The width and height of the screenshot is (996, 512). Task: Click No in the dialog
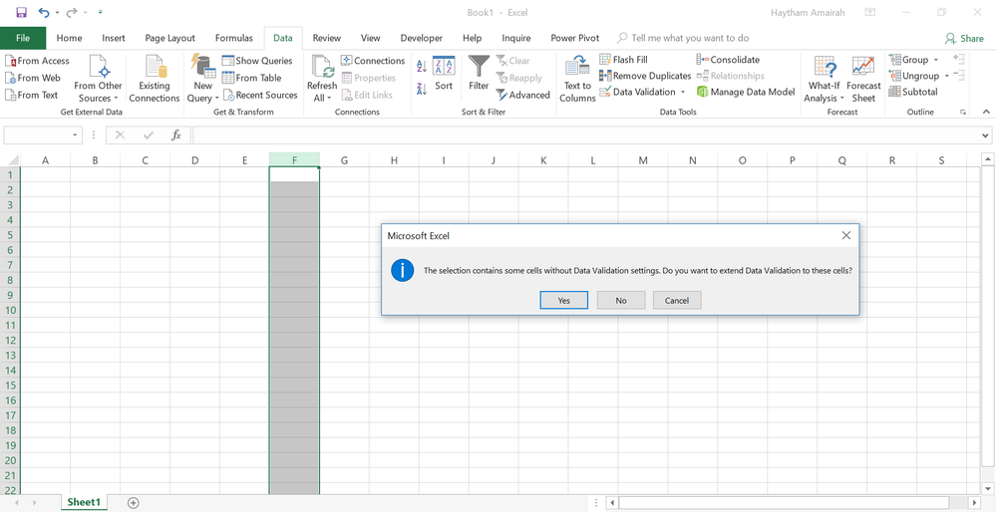click(x=621, y=300)
